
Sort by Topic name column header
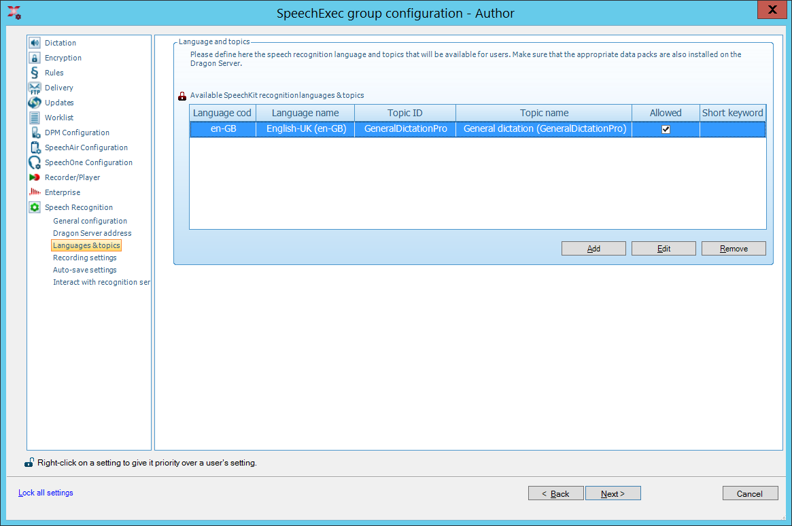544,113
